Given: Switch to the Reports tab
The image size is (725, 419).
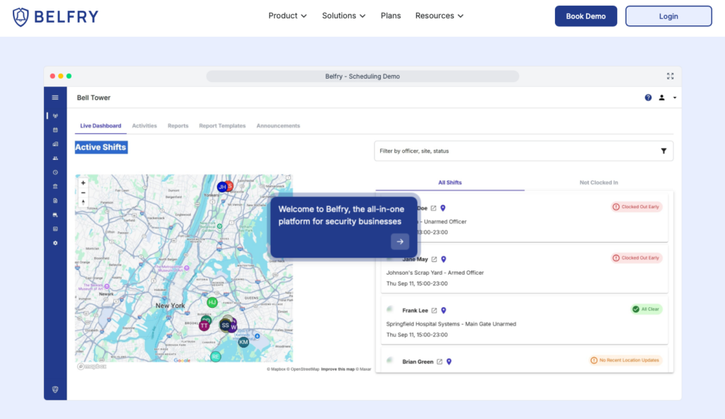Looking at the screenshot, I should [178, 126].
